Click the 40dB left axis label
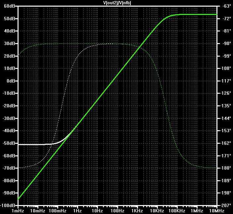 (x=9, y=31)
